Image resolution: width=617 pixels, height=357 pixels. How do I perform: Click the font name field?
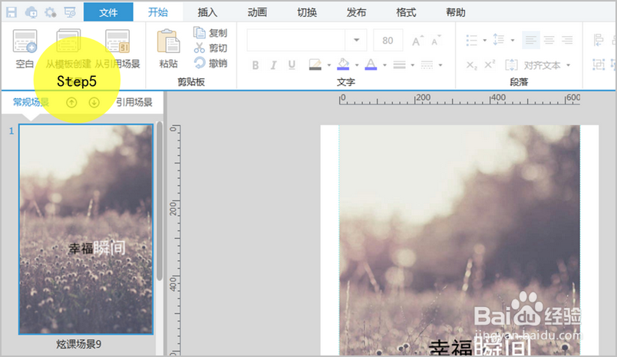(296, 40)
